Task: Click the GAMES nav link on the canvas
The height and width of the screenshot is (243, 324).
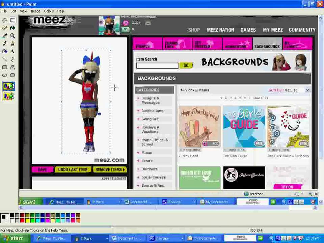Action: (248, 30)
